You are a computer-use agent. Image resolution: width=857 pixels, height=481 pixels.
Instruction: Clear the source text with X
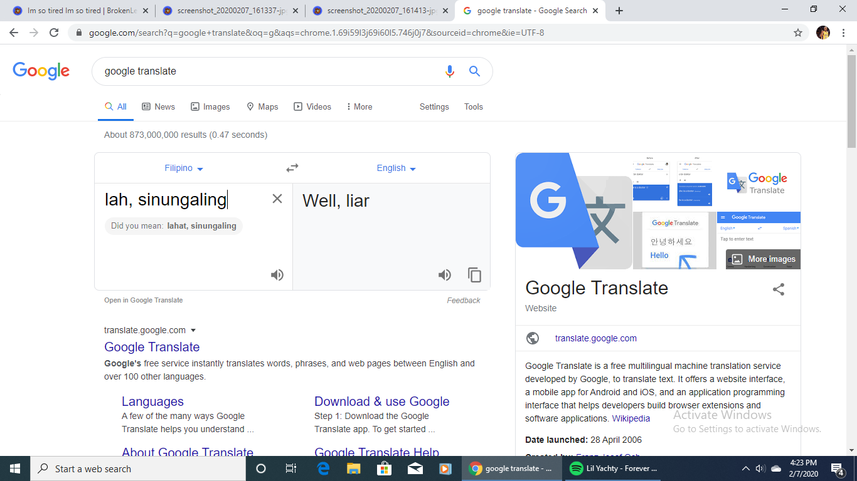pos(277,199)
